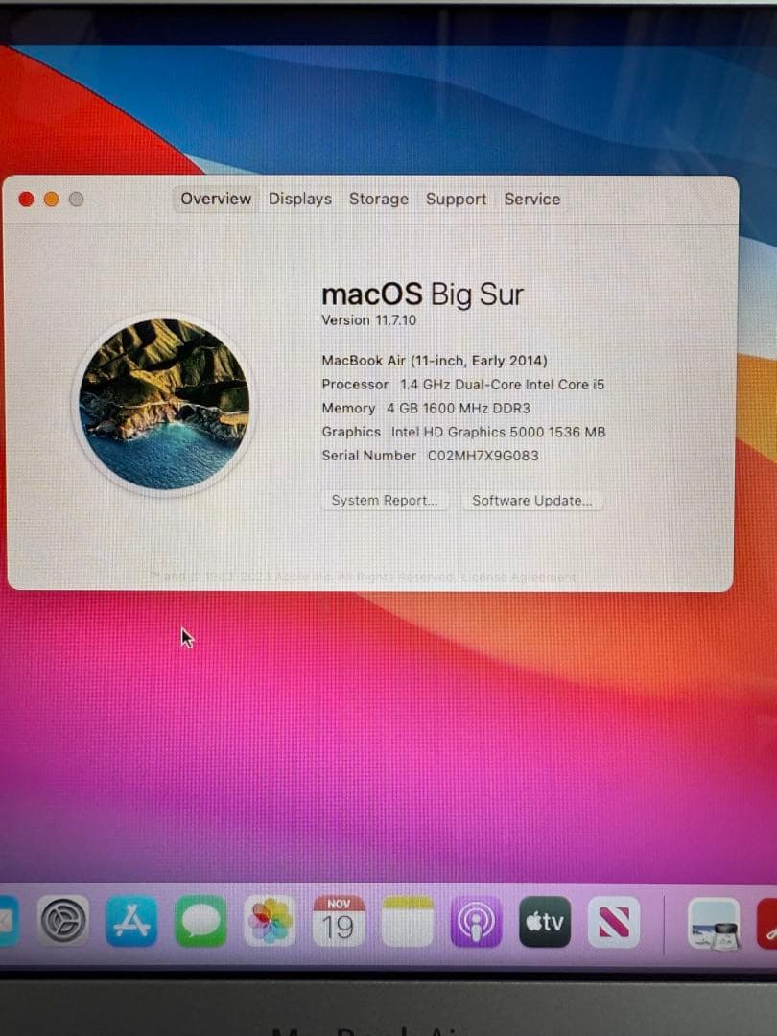Return to the Overview tab
The width and height of the screenshot is (777, 1036).
click(x=215, y=199)
